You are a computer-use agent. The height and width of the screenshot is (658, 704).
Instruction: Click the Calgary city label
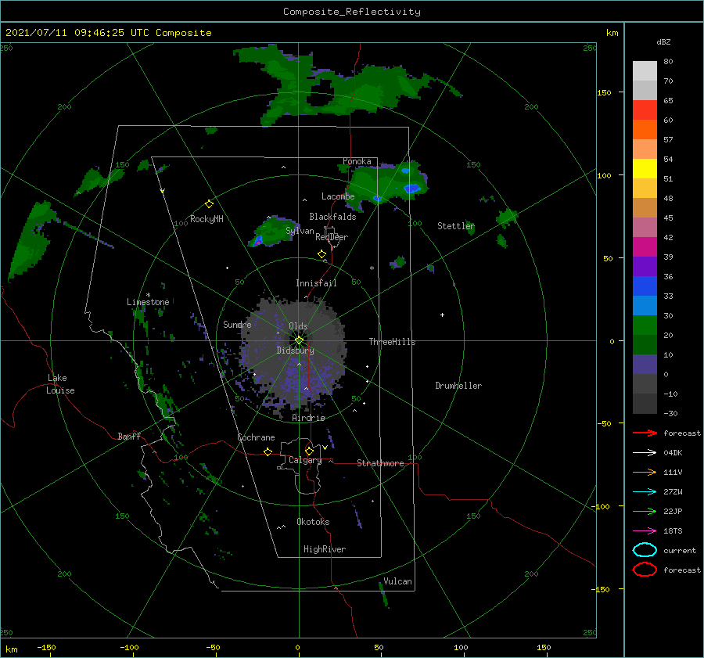point(305,460)
